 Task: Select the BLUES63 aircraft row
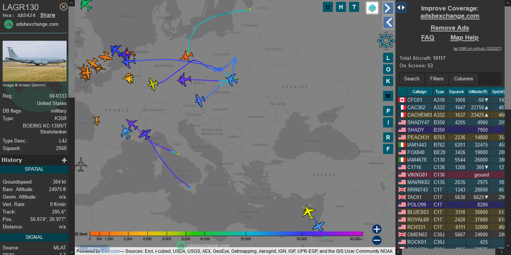point(452,212)
